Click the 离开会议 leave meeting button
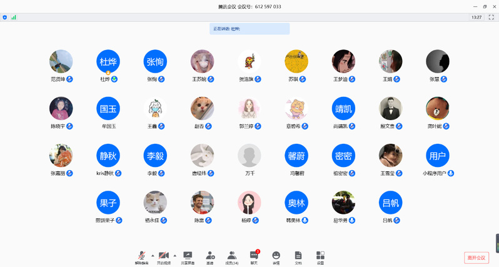The width and height of the screenshot is (499, 267). [476, 257]
